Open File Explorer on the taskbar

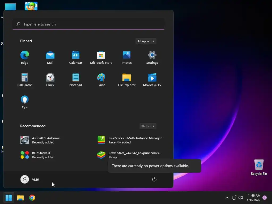tap(20, 198)
